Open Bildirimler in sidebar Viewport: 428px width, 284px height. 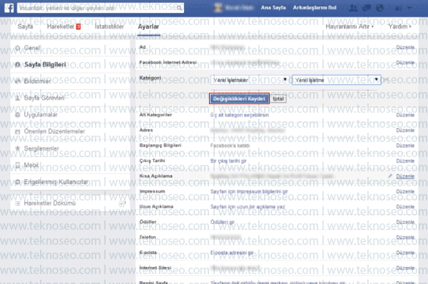point(70,81)
